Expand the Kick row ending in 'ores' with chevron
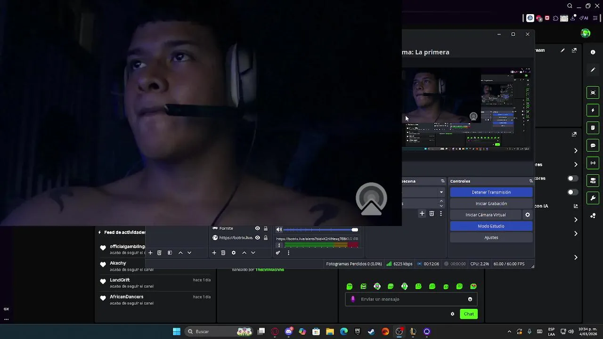The width and height of the screenshot is (603, 339). tap(576, 164)
